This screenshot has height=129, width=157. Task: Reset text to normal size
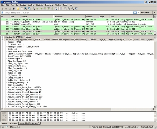point(73,9)
